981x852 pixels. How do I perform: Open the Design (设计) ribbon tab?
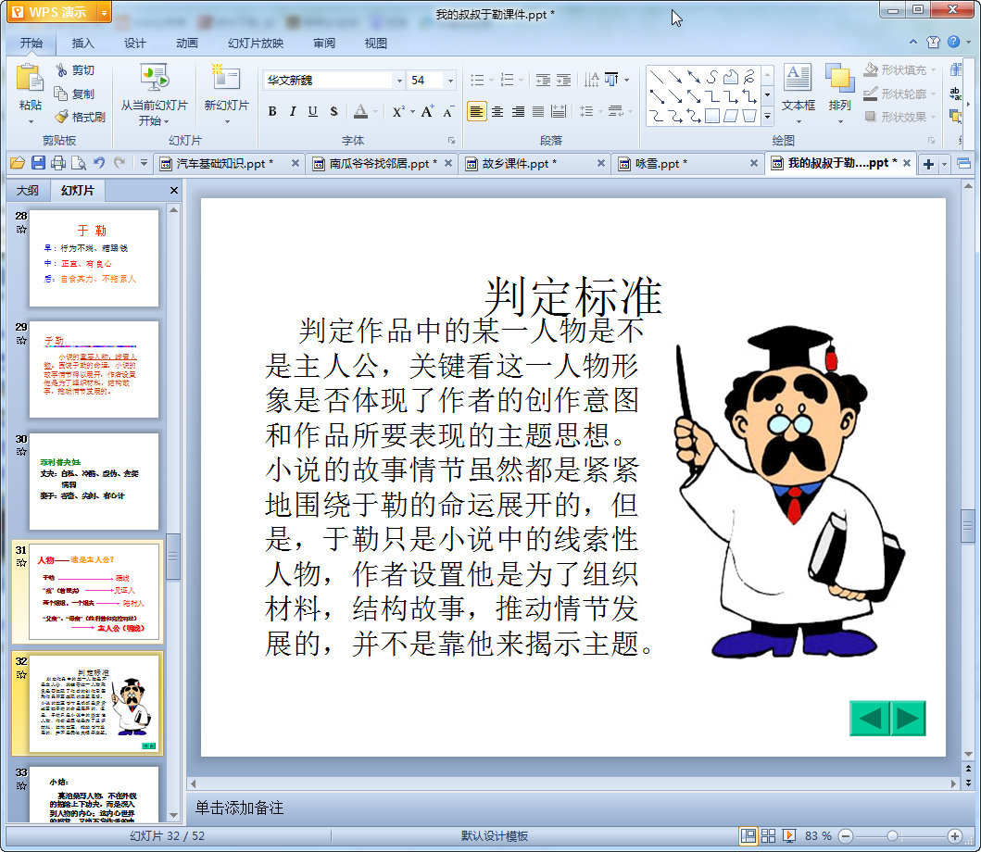pos(134,44)
